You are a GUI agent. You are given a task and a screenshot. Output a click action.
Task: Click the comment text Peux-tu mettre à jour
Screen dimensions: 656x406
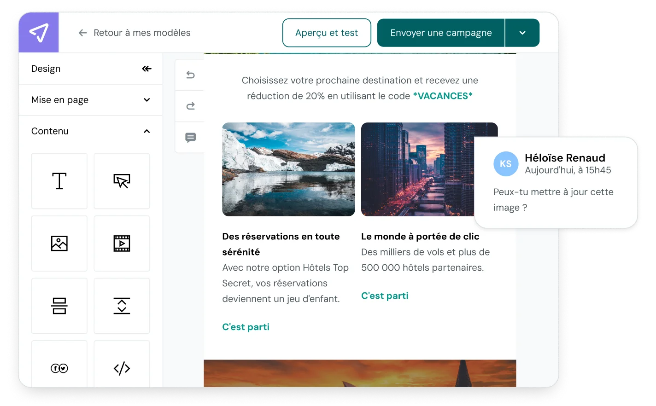553,200
